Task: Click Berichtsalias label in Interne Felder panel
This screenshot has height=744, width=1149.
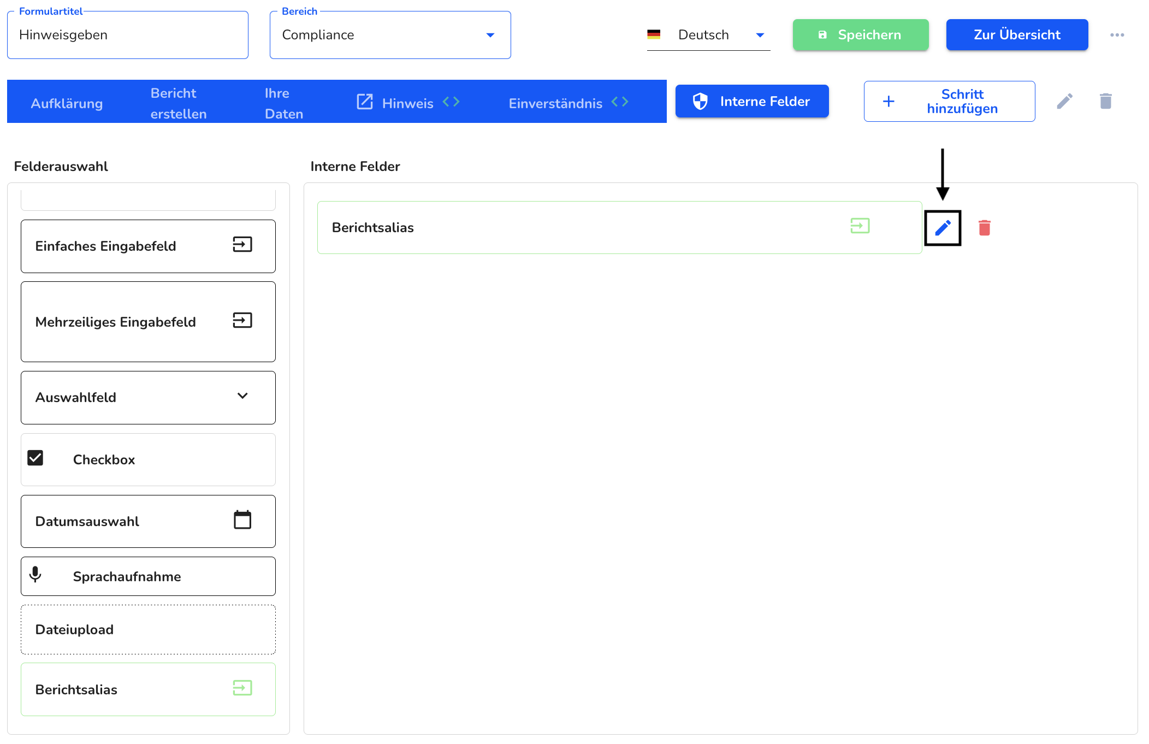Action: pos(373,227)
